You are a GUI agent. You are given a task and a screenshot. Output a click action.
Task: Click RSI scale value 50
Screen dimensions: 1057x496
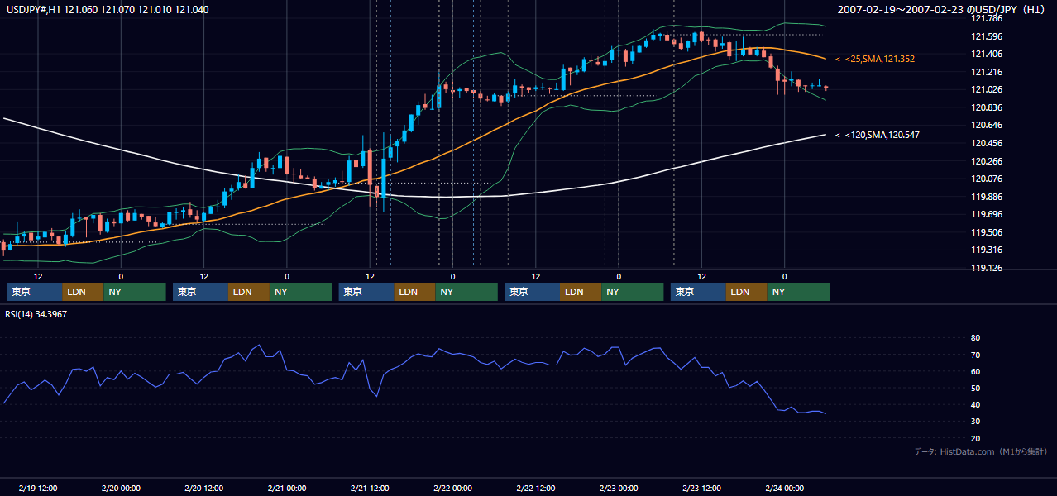pyautogui.click(x=975, y=388)
